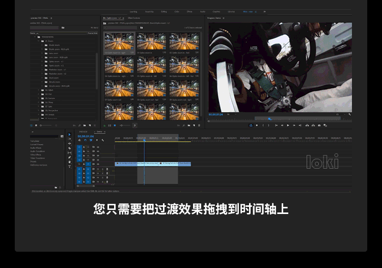
Task: Choose the Type tool
Action: click(x=70, y=167)
